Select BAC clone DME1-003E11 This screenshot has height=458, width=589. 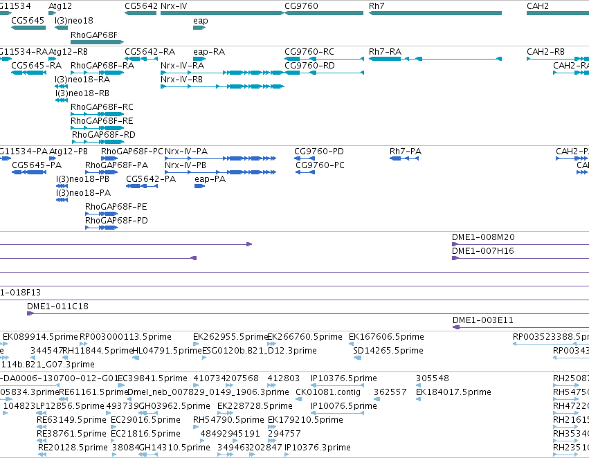pyautogui.click(x=520, y=327)
